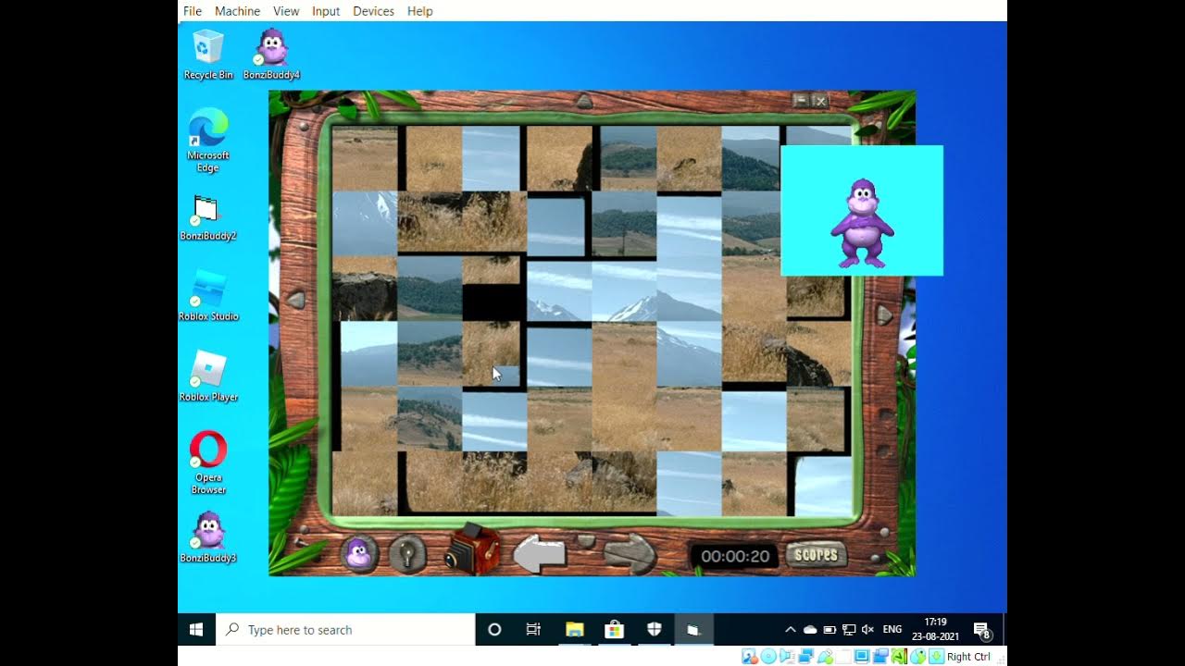
Task: Click the 00:00:20 puzzle timer
Action: coord(735,556)
